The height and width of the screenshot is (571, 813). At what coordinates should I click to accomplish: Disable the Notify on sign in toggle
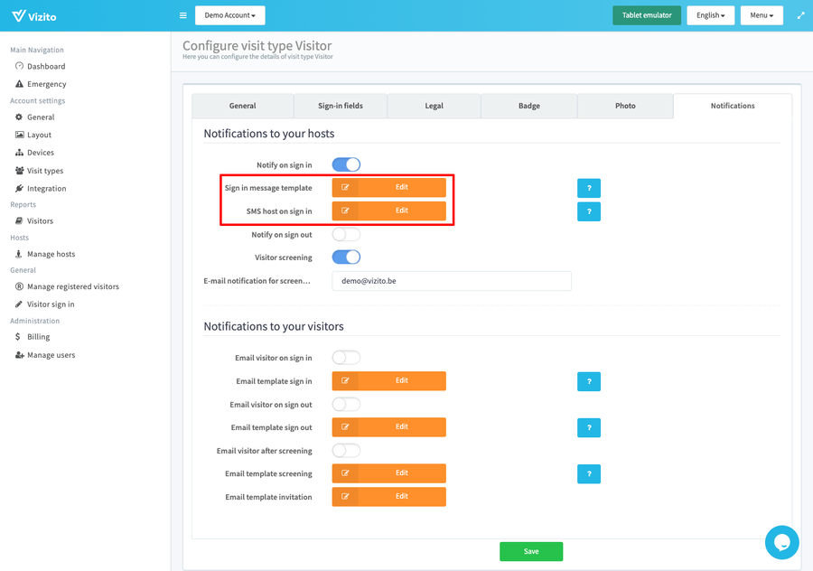click(346, 164)
